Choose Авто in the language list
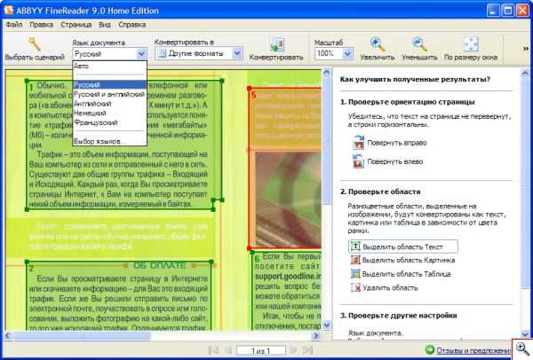 coord(109,67)
